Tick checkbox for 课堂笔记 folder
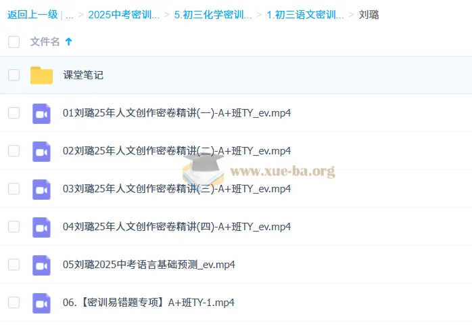 click(x=14, y=74)
